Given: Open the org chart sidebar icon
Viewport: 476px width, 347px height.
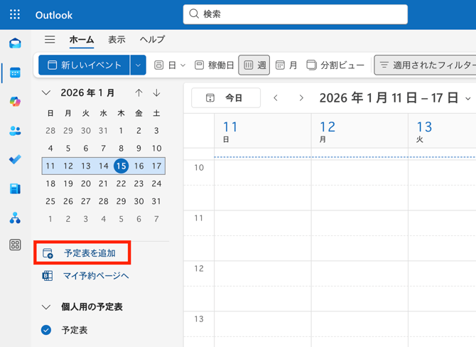Looking at the screenshot, I should click(15, 218).
